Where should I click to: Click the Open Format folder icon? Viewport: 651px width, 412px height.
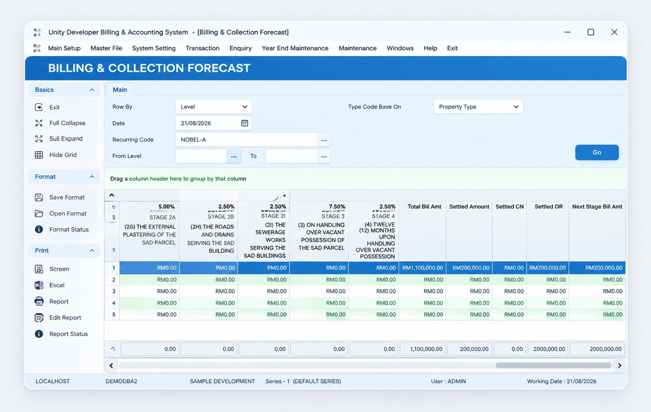(x=39, y=213)
